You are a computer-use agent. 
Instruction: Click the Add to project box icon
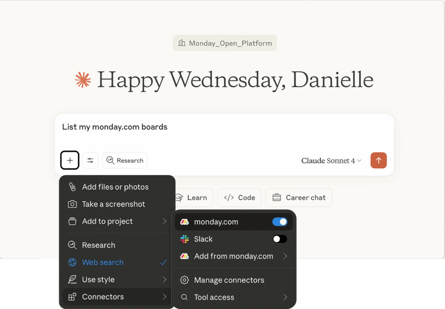[73, 221]
